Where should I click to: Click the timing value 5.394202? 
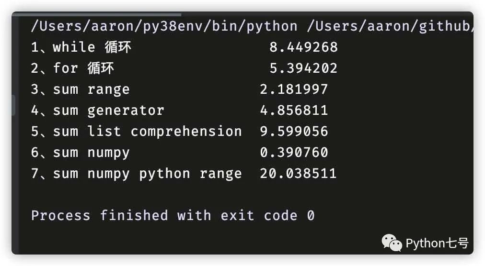point(303,68)
